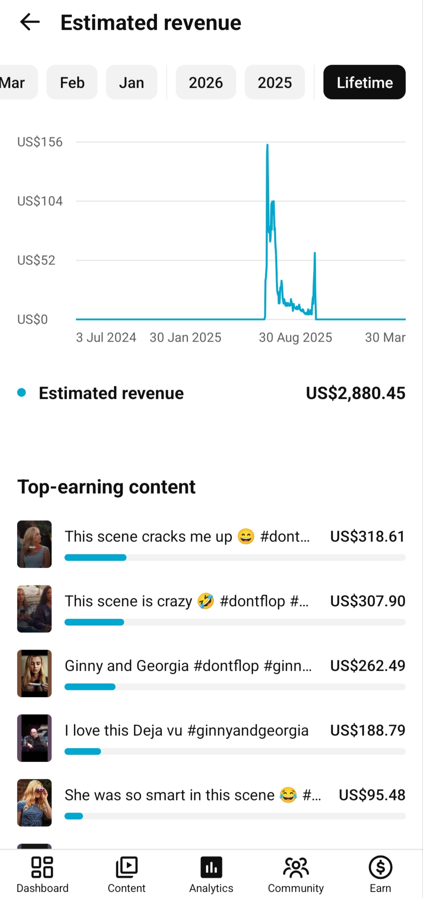The width and height of the screenshot is (423, 898).
Task: Open 'This scene cracks me up' video thumbnail
Action: 34,544
